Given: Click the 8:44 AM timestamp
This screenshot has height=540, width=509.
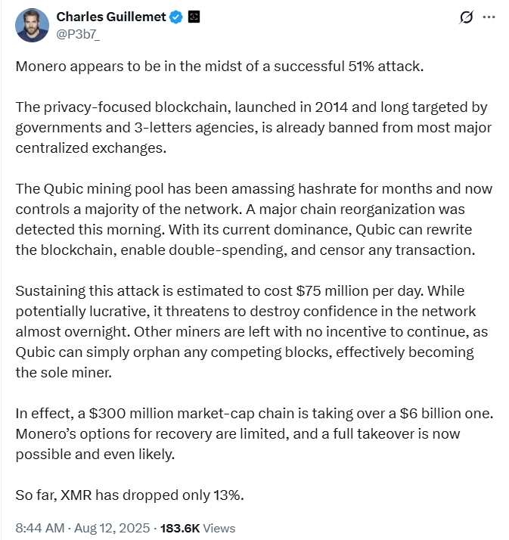Looking at the screenshot, I should 40,528.
